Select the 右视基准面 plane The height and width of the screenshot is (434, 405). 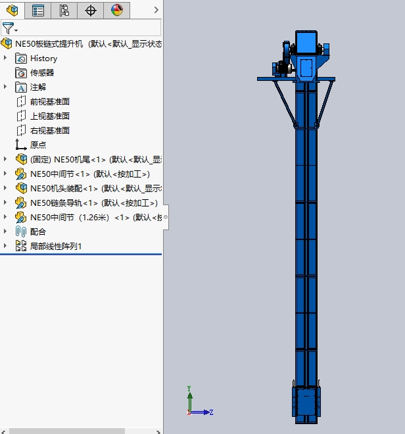click(50, 130)
